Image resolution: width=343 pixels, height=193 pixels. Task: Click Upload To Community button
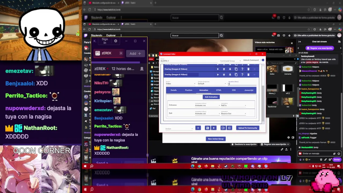(x=248, y=128)
